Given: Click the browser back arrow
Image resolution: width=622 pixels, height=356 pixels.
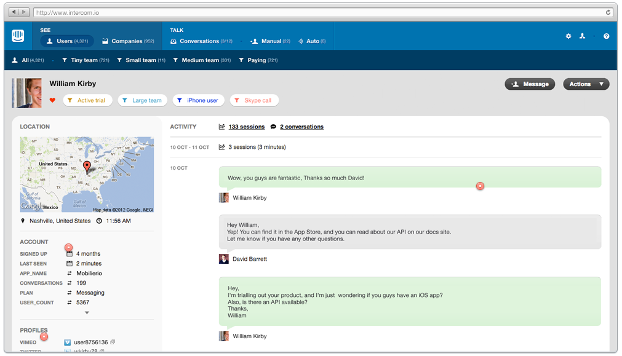Looking at the screenshot, I should [14, 12].
